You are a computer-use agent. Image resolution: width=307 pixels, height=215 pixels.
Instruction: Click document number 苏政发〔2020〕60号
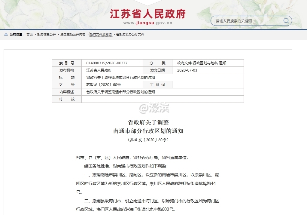point(104,84)
